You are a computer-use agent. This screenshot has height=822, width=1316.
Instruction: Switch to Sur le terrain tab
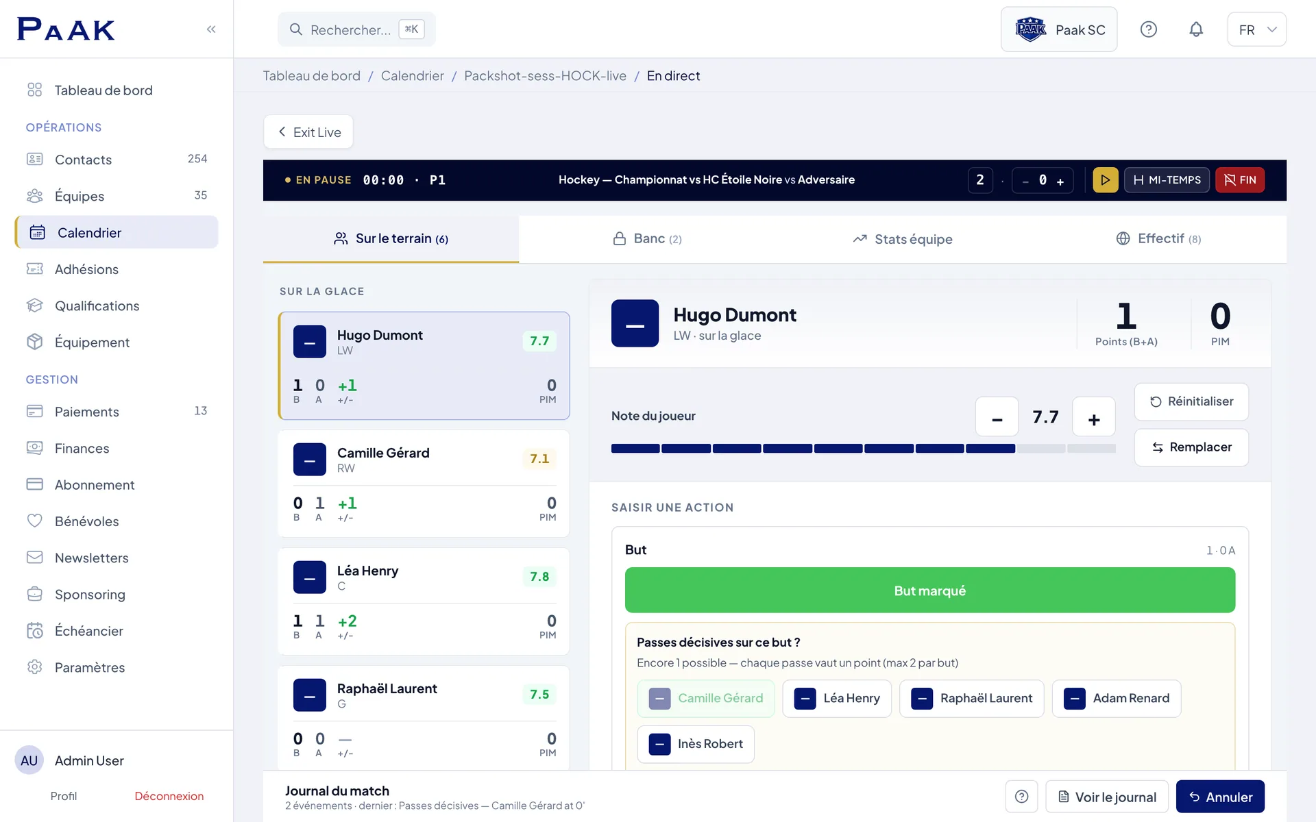[391, 239]
